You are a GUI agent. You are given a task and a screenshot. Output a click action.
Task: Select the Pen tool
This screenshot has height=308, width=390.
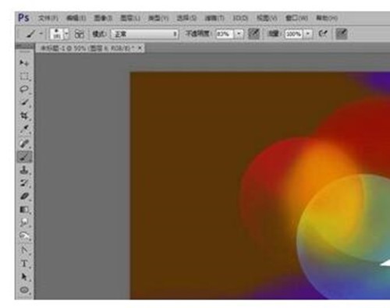pyautogui.click(x=24, y=250)
